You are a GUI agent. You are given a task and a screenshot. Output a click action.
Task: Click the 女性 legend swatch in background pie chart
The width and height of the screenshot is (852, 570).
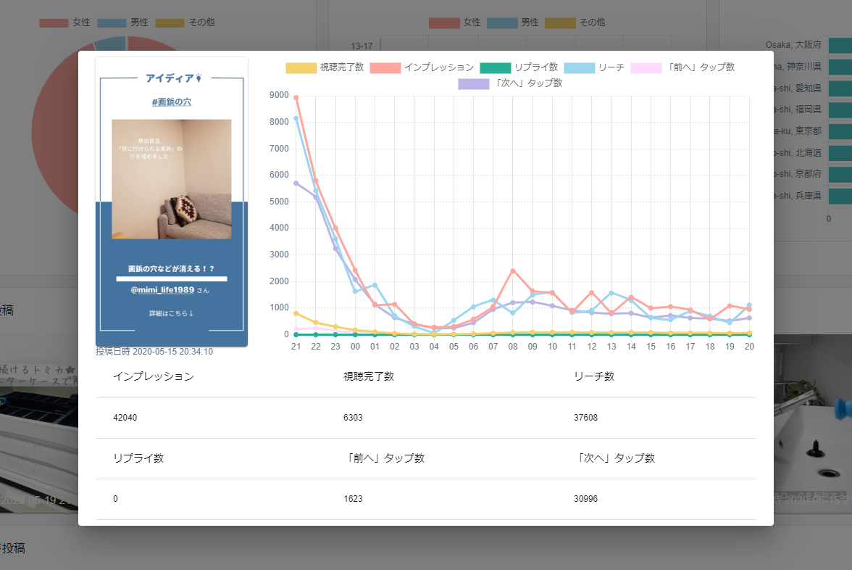[54, 22]
